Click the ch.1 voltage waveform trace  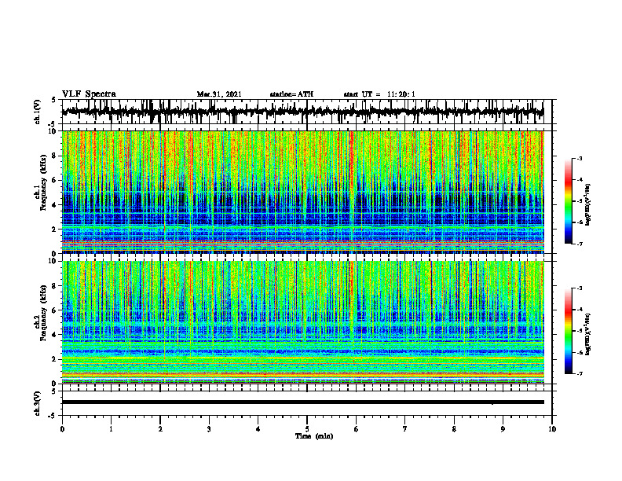point(302,112)
